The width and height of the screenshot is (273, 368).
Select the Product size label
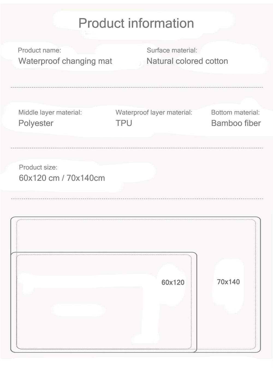38,167
